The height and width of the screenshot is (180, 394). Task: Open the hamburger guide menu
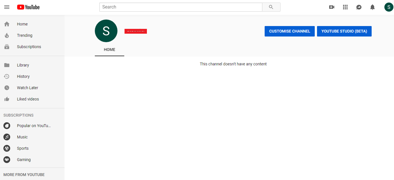coord(7,7)
